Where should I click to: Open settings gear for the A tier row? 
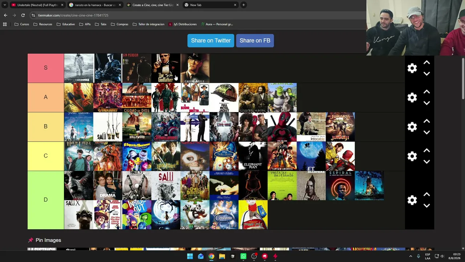tap(412, 98)
